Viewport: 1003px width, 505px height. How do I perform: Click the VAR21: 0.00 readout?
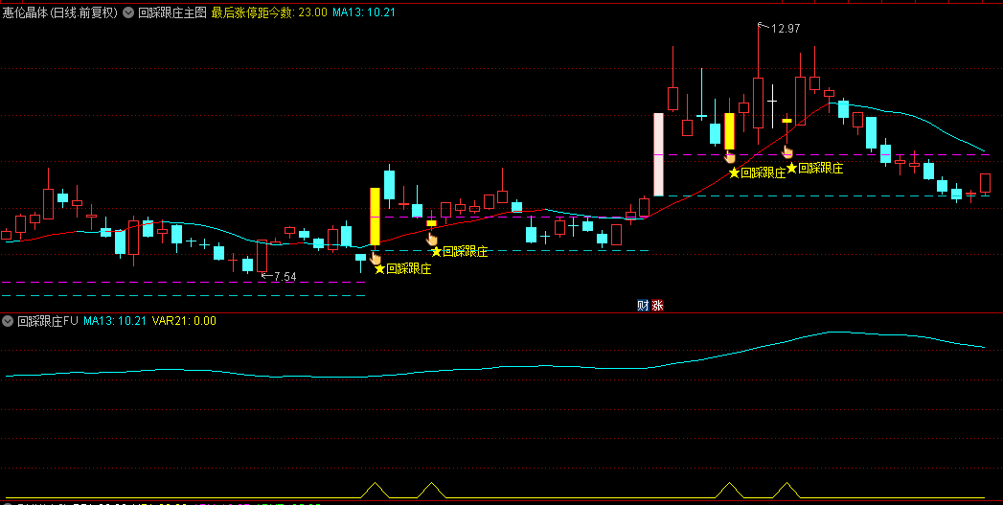click(184, 321)
